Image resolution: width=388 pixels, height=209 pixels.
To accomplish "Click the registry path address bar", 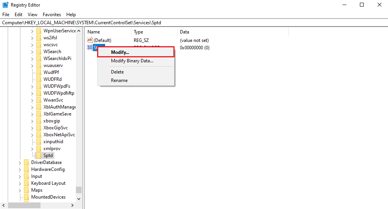I will 193,23.
